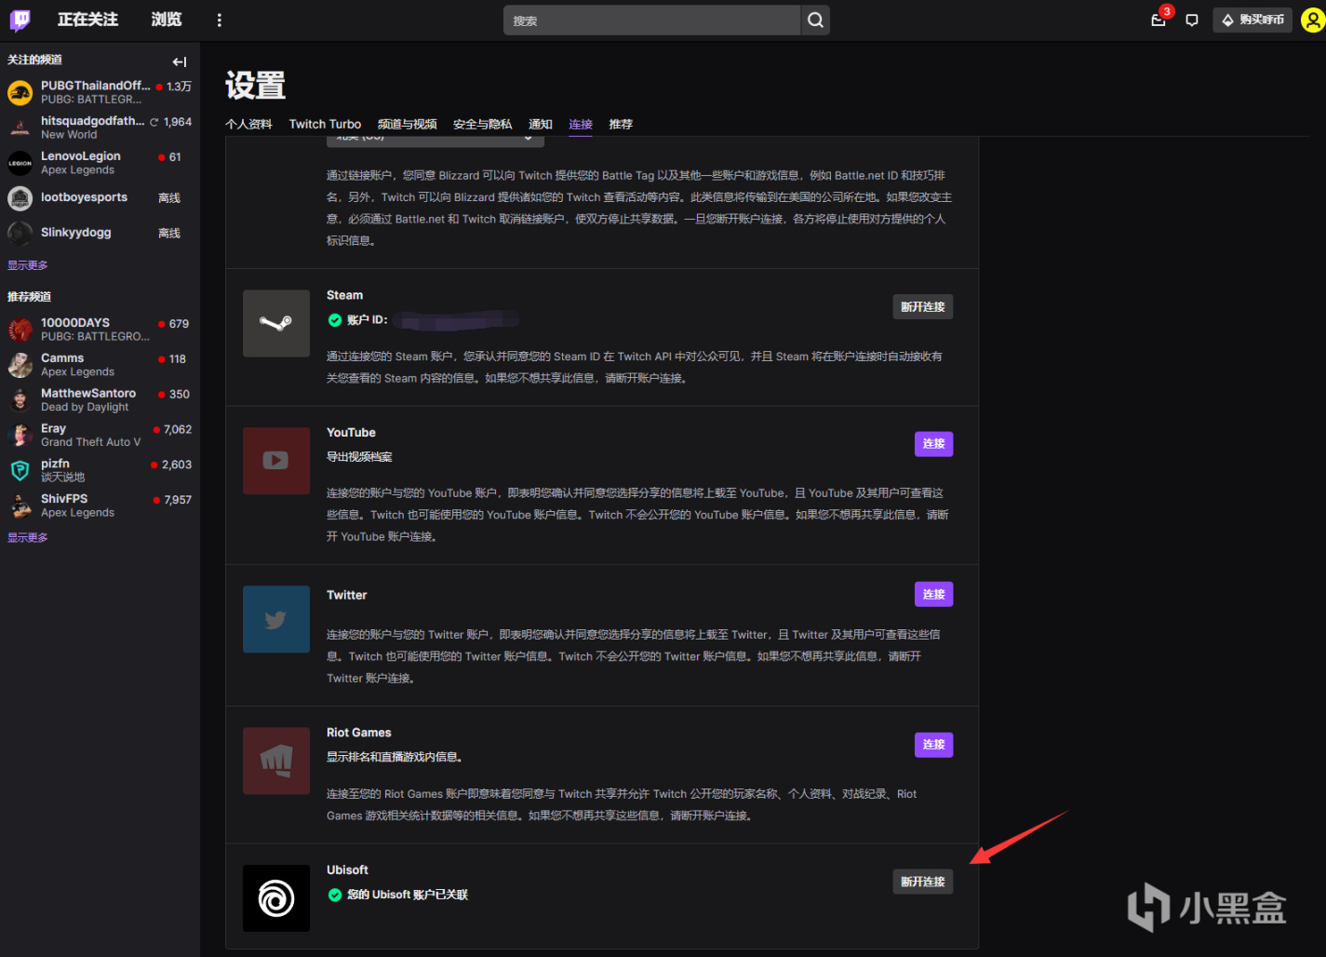Open the whispers chat bubble icon
This screenshot has height=957, width=1326.
(1192, 20)
